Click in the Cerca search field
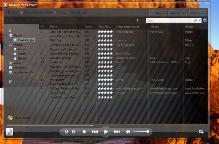The image size is (219, 144). click(170, 20)
